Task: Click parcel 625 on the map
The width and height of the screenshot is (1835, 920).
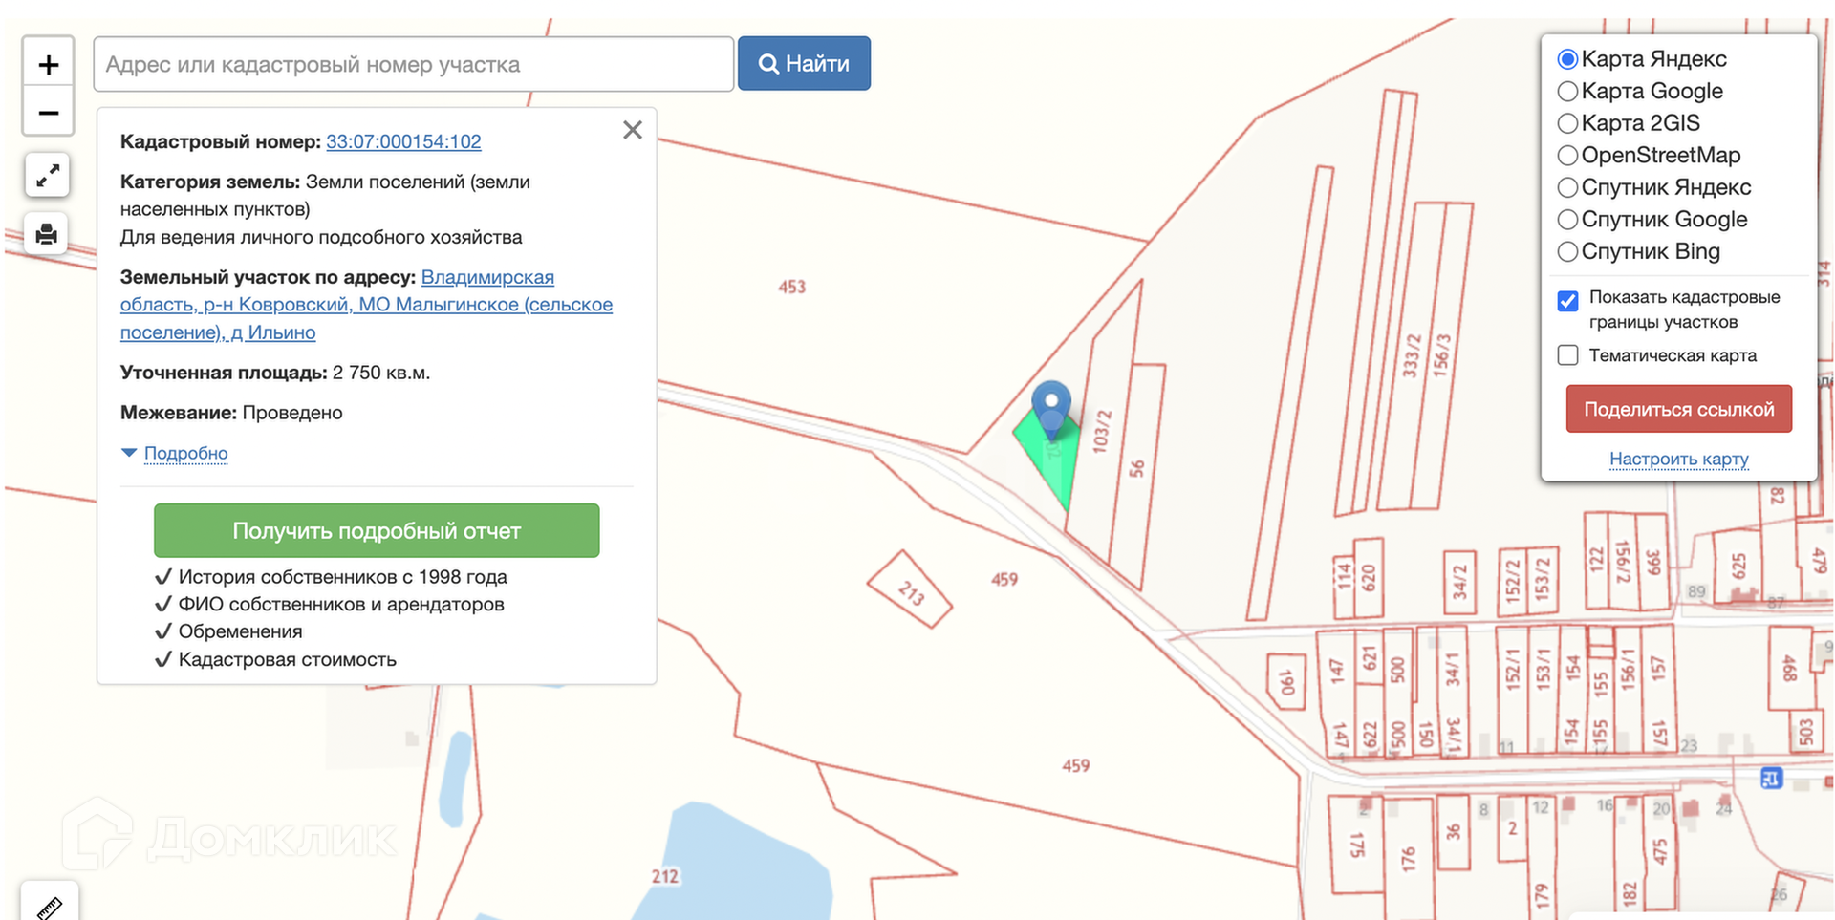Action: pyautogui.click(x=1738, y=565)
